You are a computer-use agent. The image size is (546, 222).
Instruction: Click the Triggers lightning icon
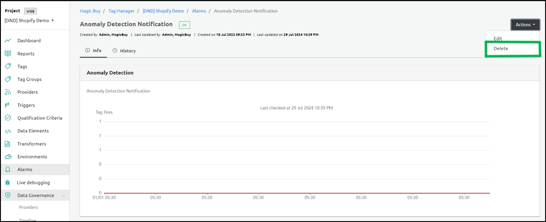pos(7,105)
